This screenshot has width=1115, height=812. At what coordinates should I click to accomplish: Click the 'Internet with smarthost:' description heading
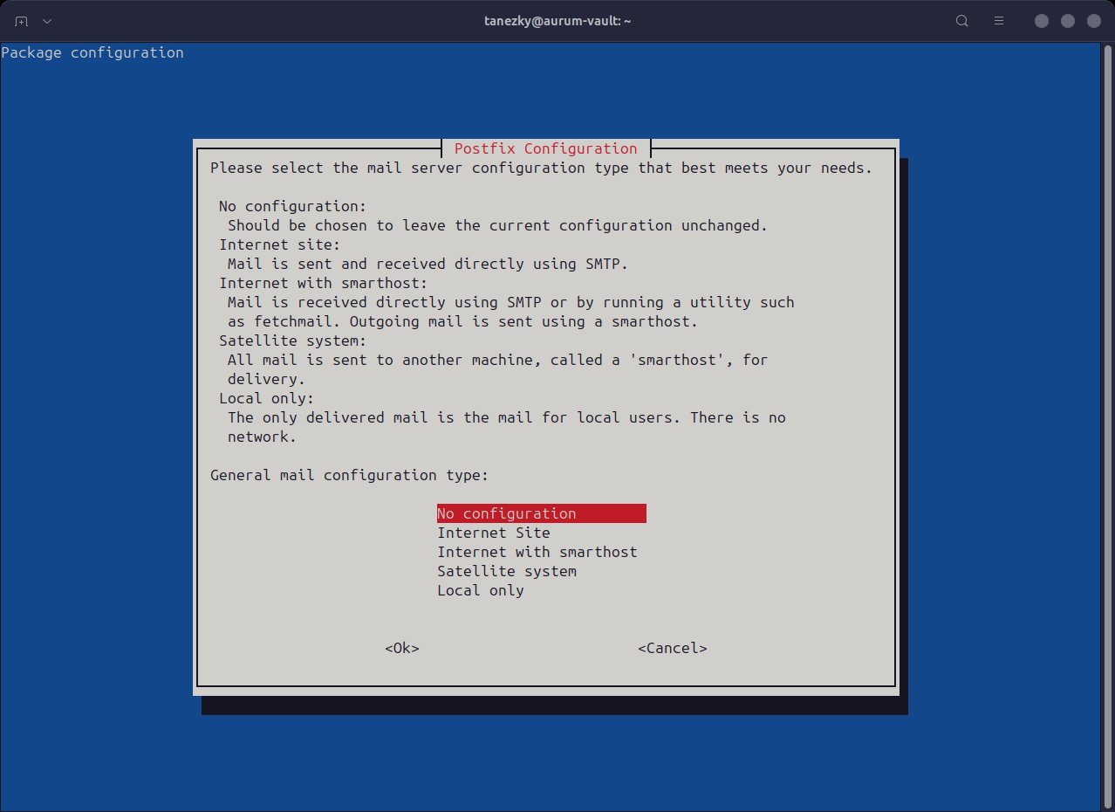coord(324,283)
